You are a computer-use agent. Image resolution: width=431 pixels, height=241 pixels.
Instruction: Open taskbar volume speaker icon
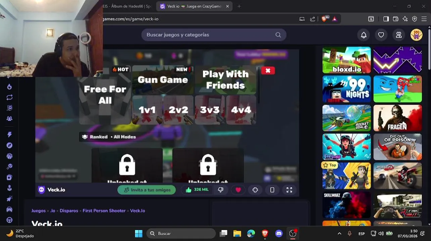pos(381,234)
